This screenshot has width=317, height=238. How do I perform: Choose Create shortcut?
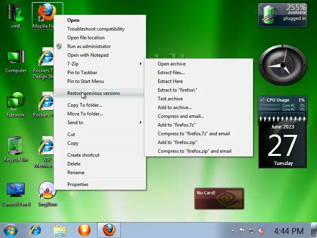(x=100, y=155)
